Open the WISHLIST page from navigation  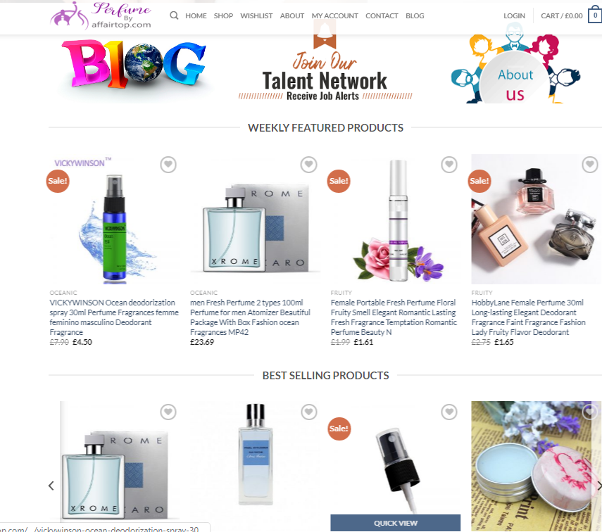click(256, 15)
